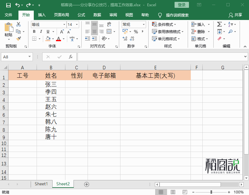249x195 pixels.
Task: Expand the formula bar
Action: tap(245, 56)
